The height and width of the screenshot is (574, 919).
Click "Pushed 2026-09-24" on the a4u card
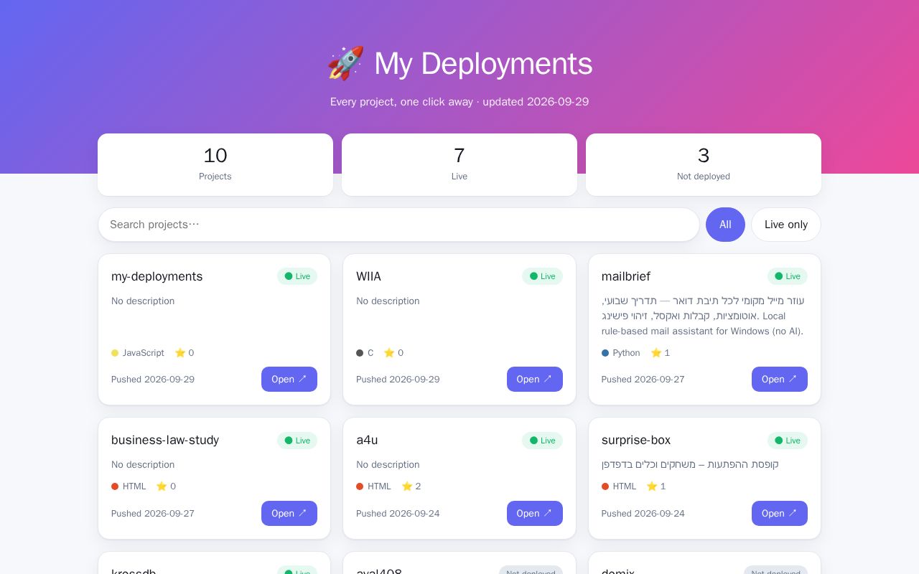coord(398,514)
